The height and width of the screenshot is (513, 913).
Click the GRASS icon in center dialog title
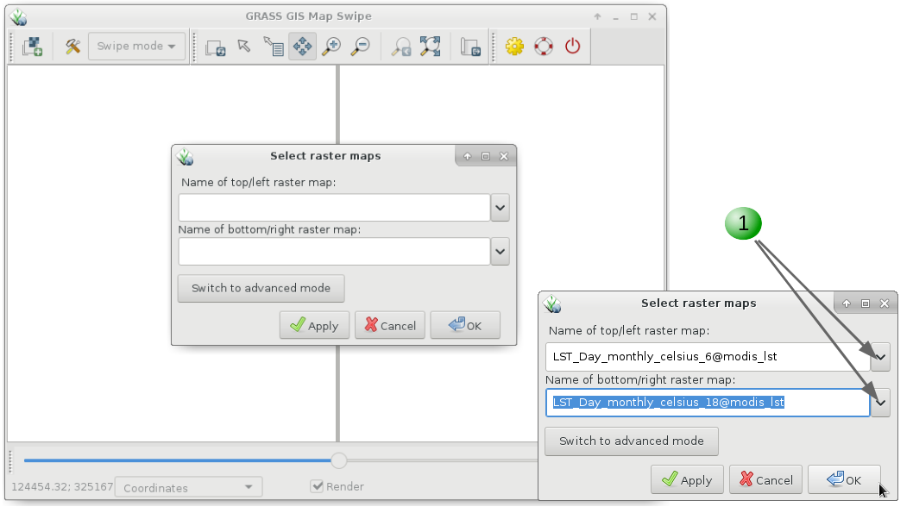coord(186,157)
